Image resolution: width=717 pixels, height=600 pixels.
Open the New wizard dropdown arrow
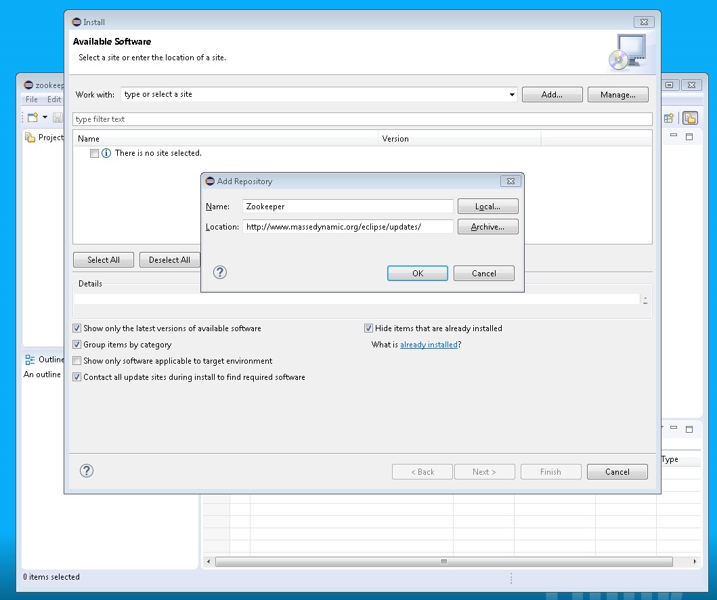coord(45,118)
